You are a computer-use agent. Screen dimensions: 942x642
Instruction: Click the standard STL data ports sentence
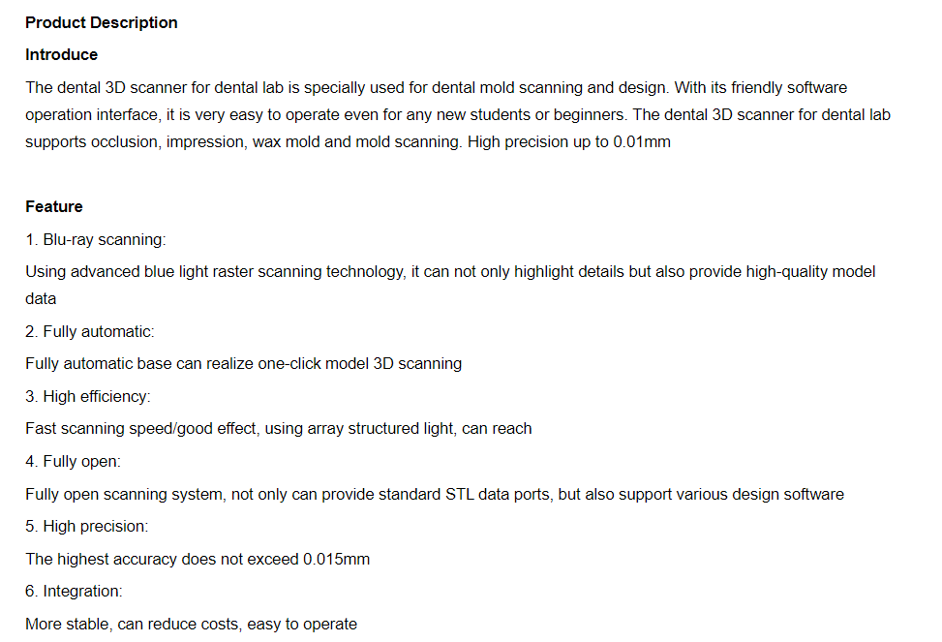point(435,494)
